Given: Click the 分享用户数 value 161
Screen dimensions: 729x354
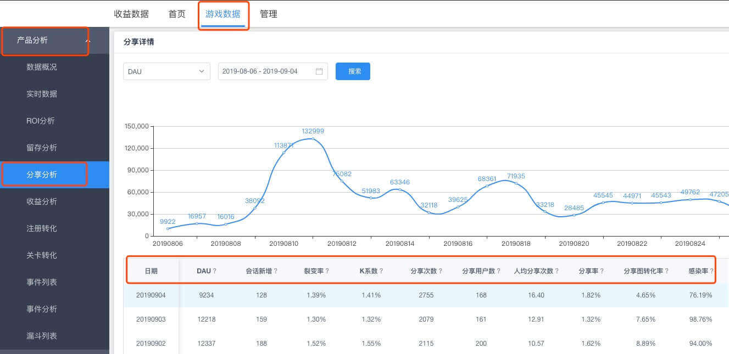Looking at the screenshot, I should pos(481,319).
